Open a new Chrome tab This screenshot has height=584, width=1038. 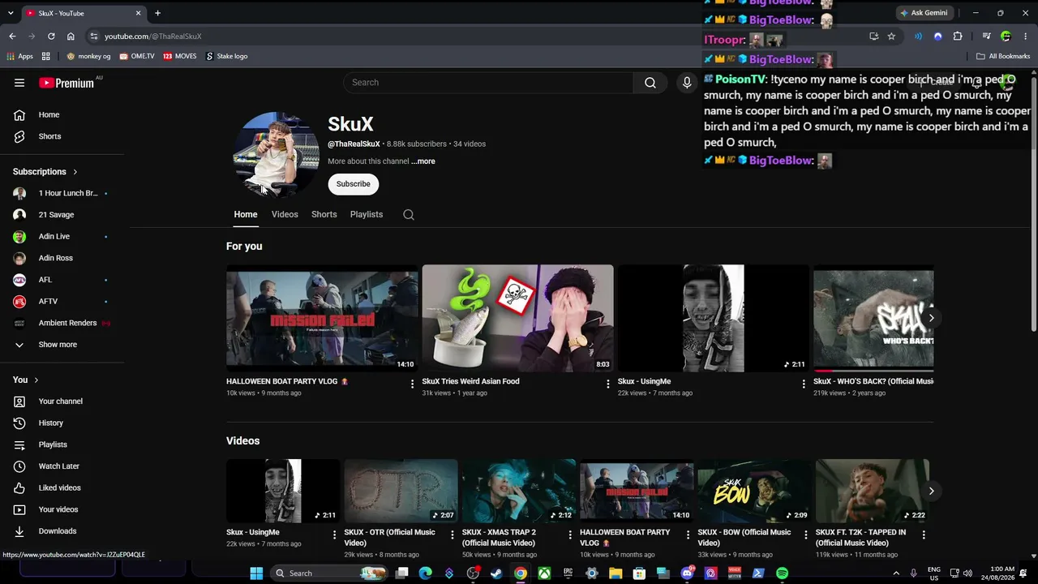point(157,13)
